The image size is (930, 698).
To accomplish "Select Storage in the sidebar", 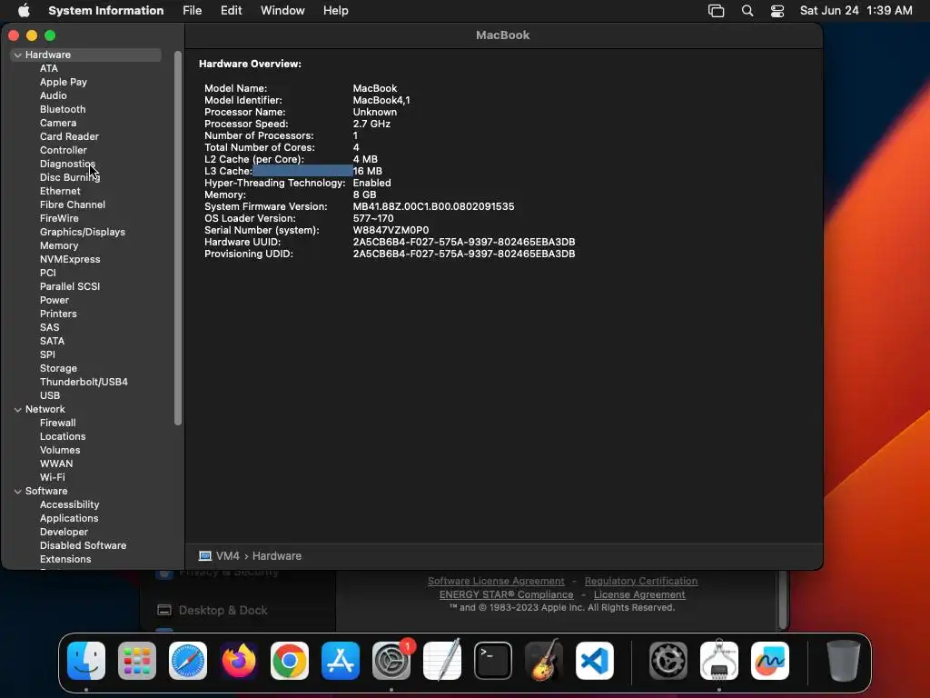I will pyautogui.click(x=58, y=369).
